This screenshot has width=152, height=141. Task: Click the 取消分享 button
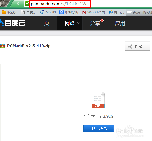click(137, 46)
